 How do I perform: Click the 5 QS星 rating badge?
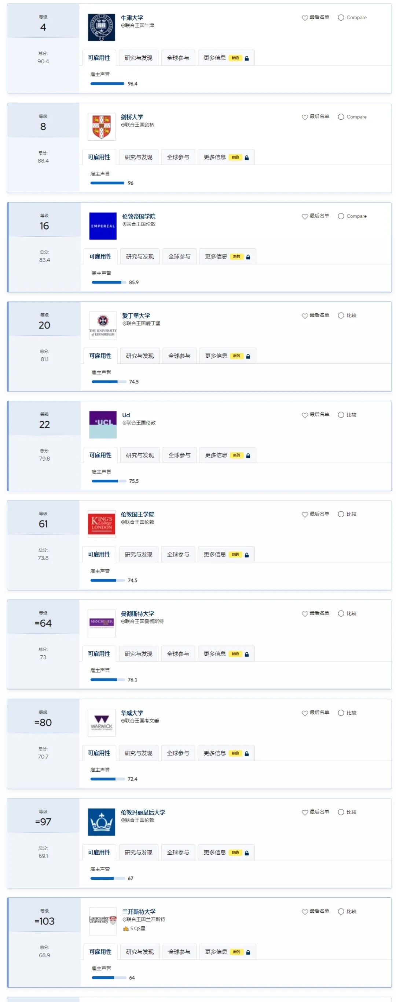134,929
